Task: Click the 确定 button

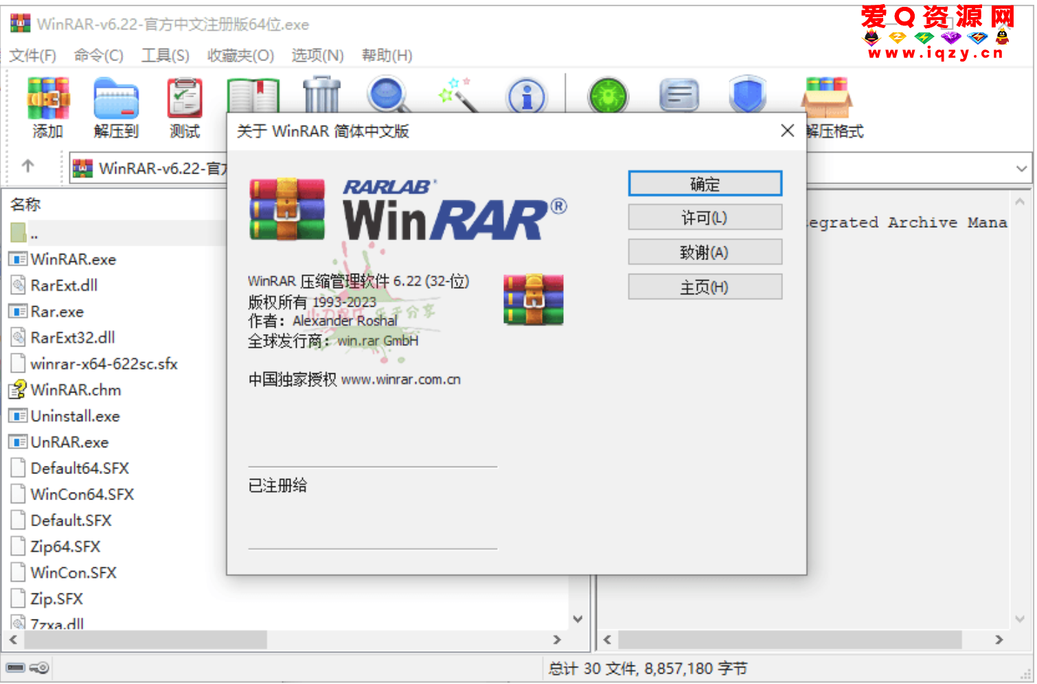Action: click(705, 183)
